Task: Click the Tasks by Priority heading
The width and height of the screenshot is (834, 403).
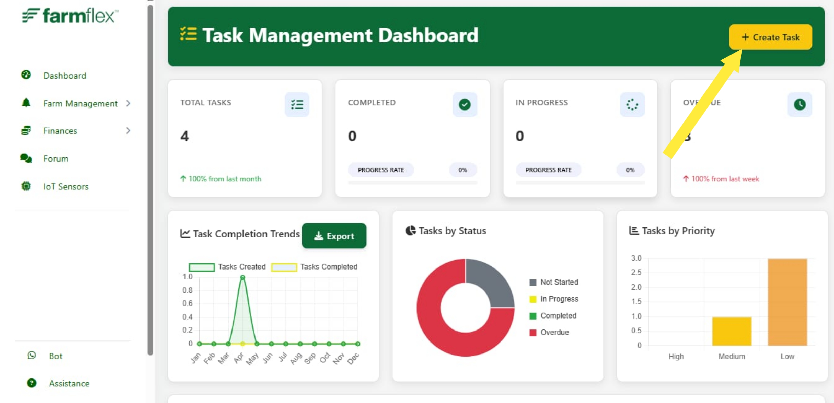Action: (x=678, y=231)
